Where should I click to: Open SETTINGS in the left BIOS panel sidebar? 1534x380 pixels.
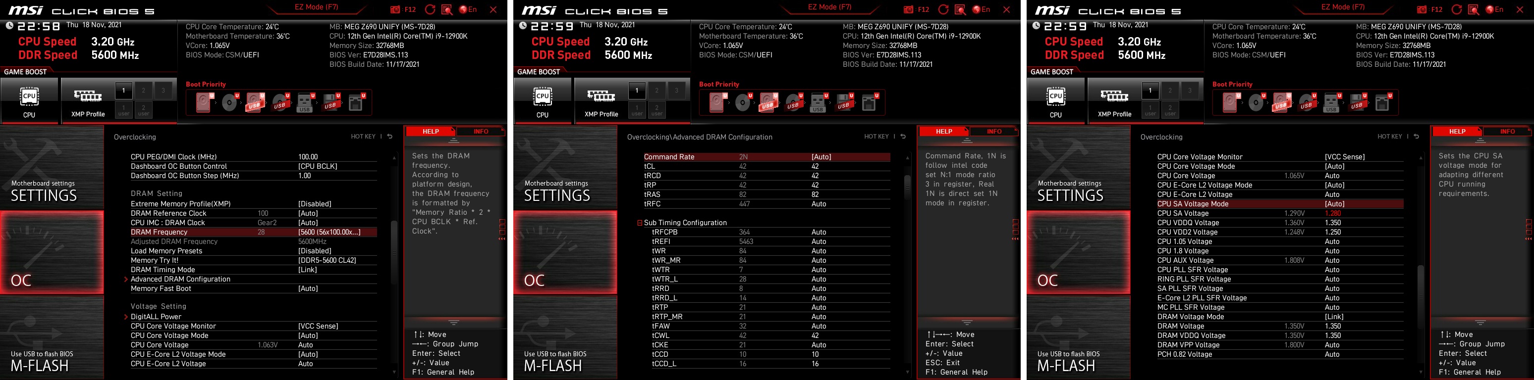click(x=52, y=167)
